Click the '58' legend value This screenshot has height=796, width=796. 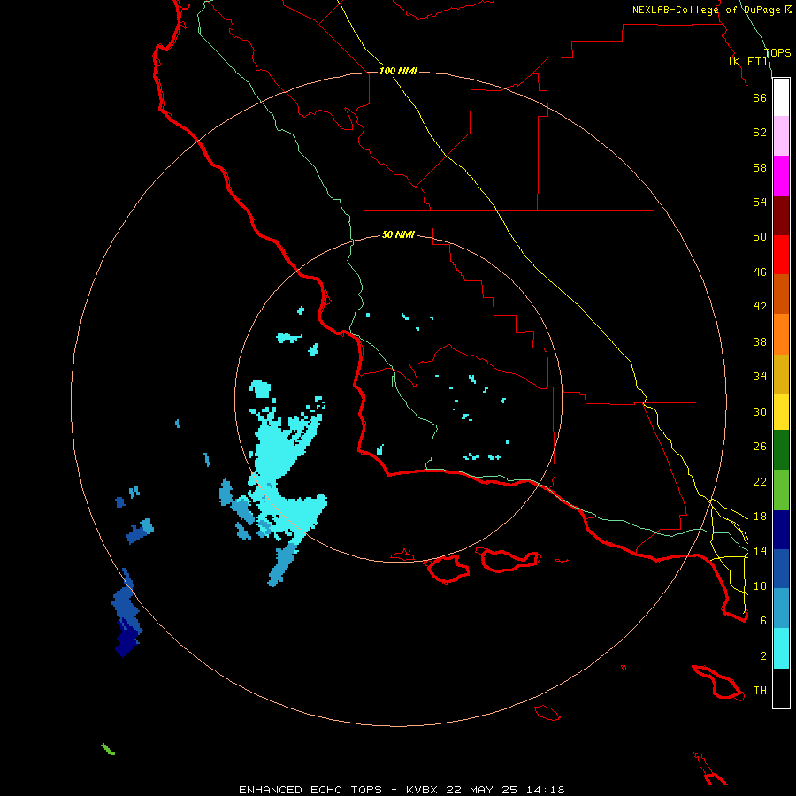760,167
